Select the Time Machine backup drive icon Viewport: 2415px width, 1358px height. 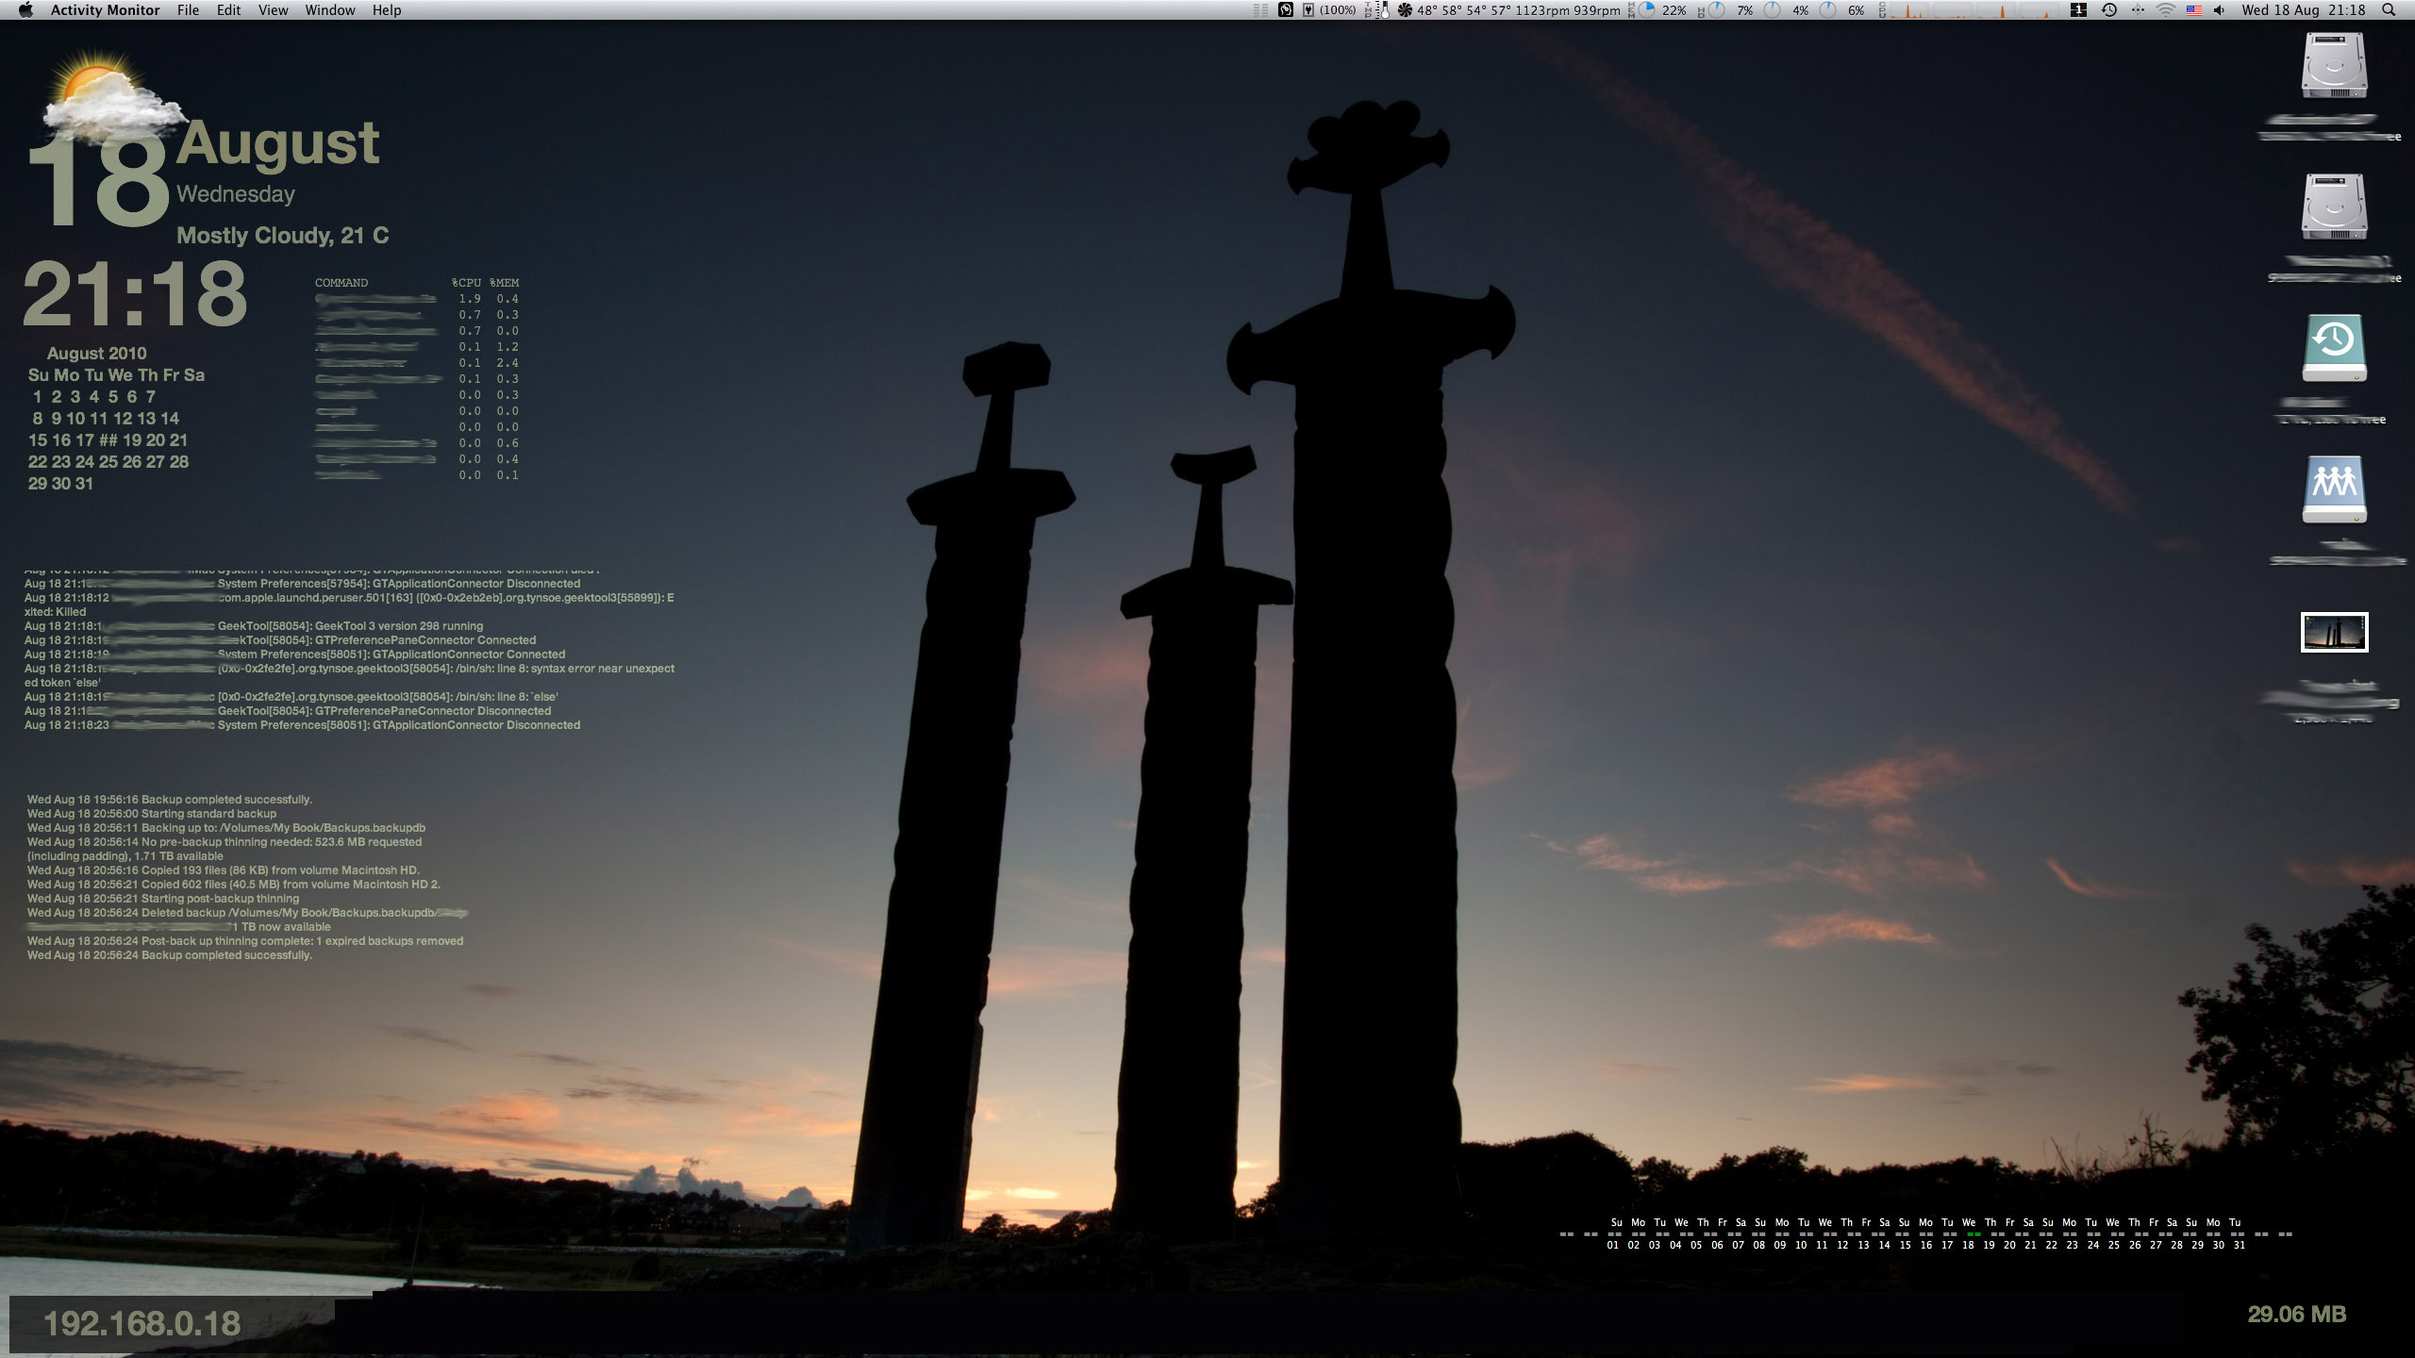coord(2334,348)
